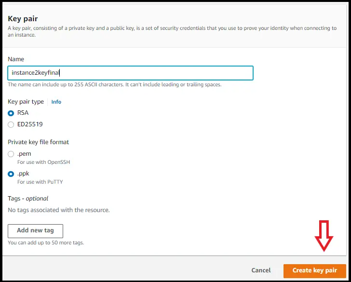Click the .pem format label text
The height and width of the screenshot is (282, 351).
coord(24,154)
